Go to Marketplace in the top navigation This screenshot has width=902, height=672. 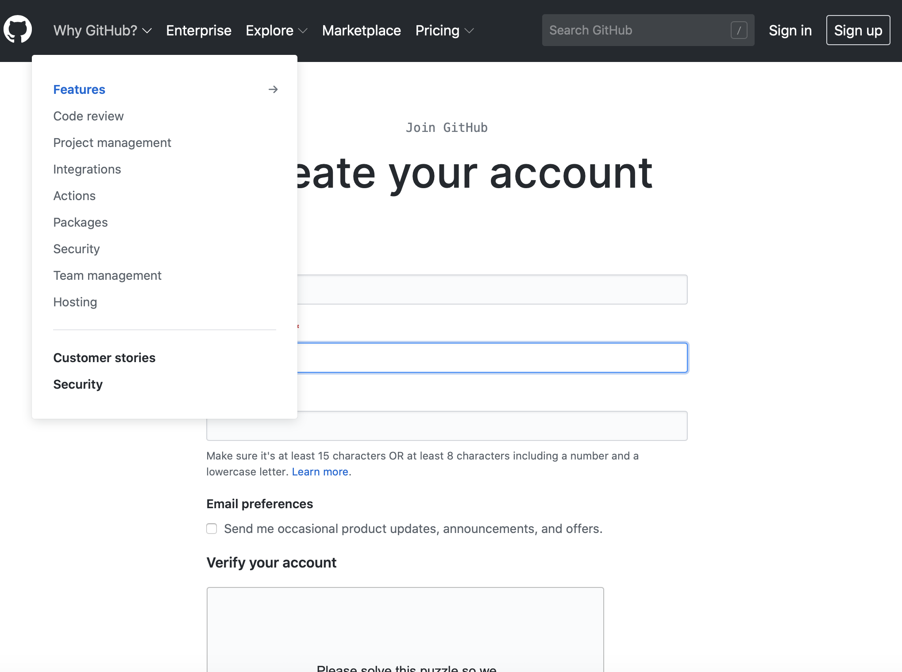pyautogui.click(x=361, y=30)
